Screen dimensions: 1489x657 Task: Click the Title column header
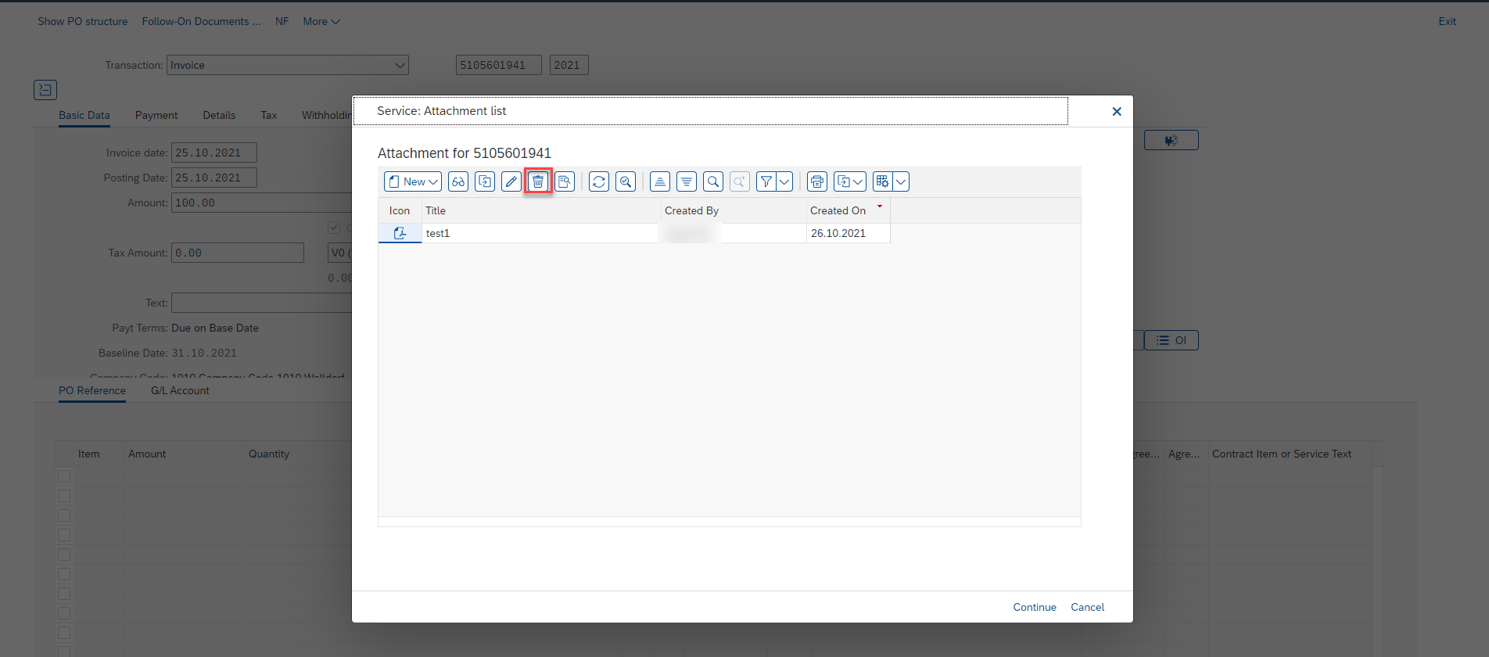pos(541,210)
